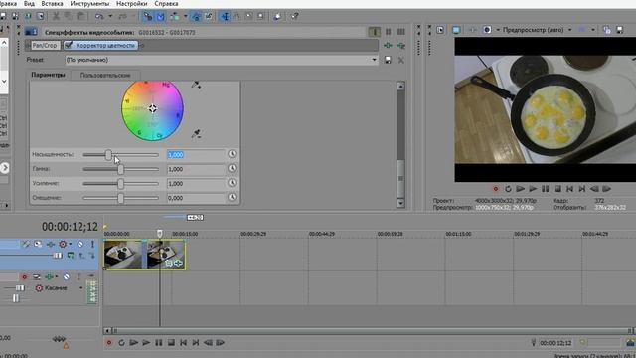Click Record button under preview

coord(496,189)
